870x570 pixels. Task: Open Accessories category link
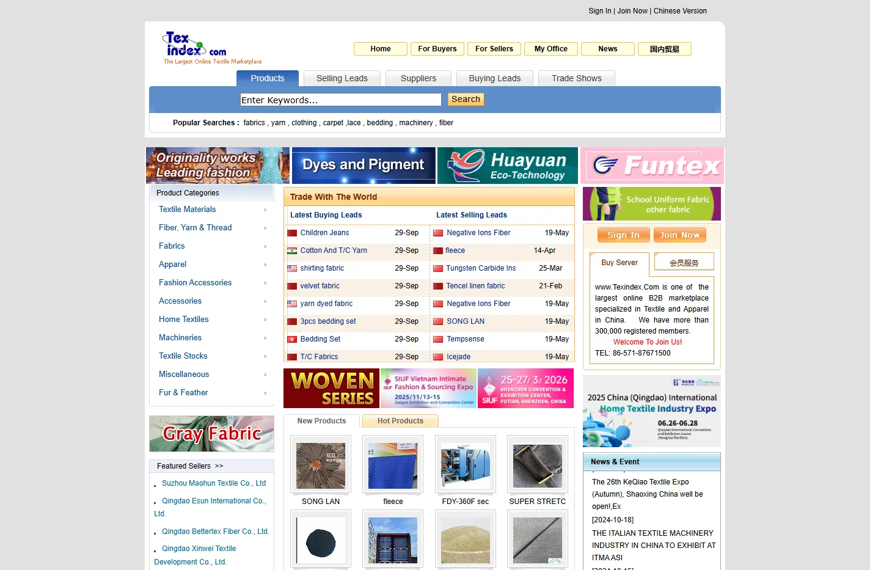[x=180, y=301]
